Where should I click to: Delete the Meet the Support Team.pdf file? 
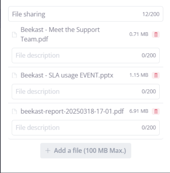[x=156, y=35]
